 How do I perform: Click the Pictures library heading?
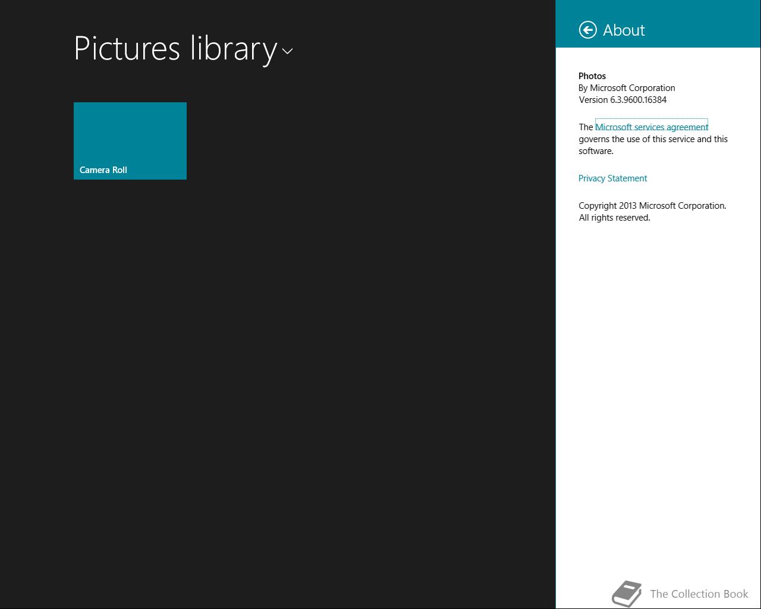[175, 49]
